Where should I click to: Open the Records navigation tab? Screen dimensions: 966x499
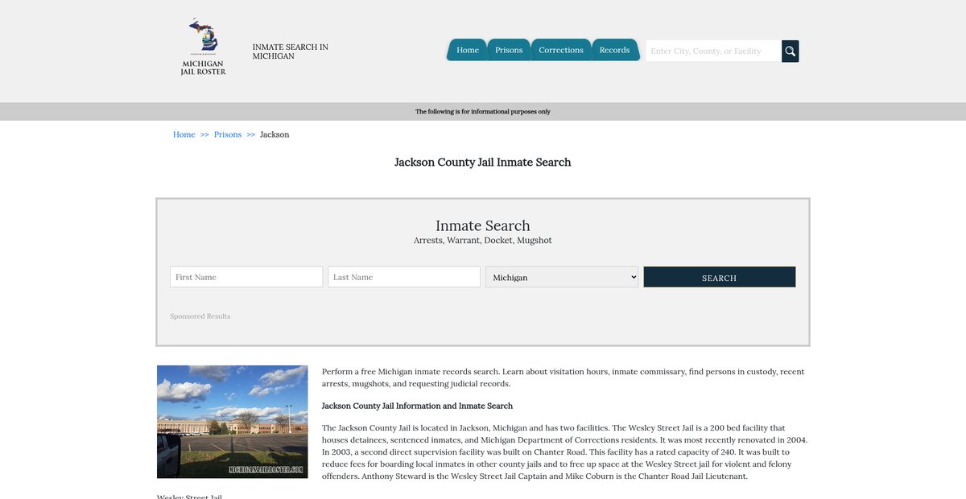(615, 50)
